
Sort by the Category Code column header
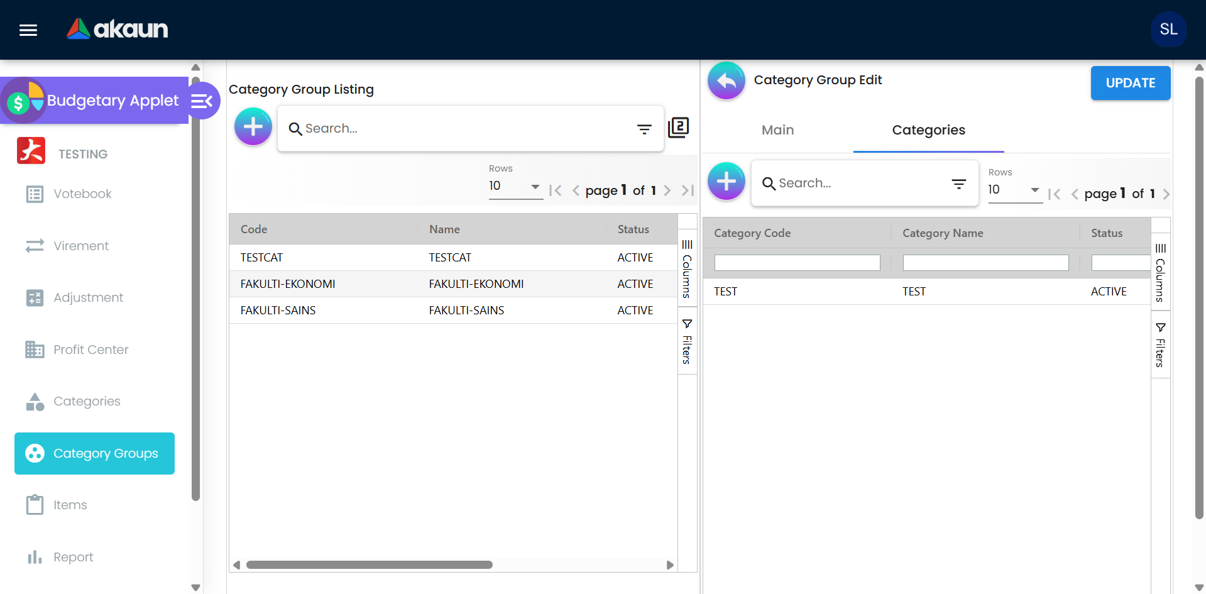point(752,233)
